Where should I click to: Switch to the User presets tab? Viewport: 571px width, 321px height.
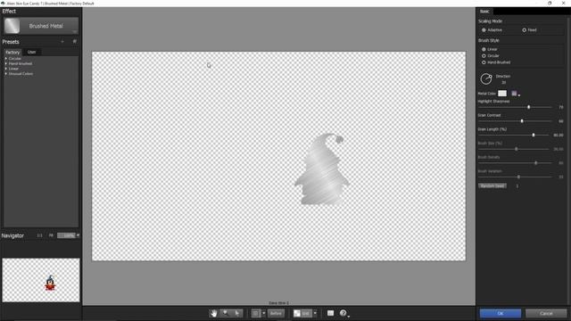[x=32, y=52]
